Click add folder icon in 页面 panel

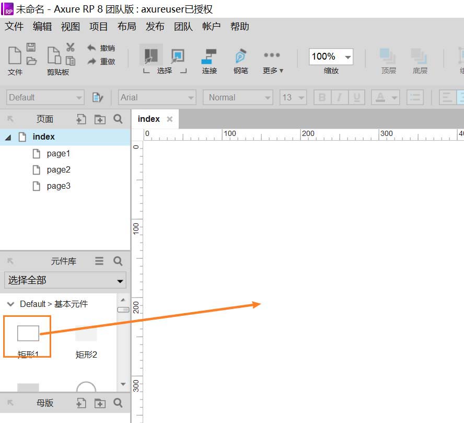point(100,119)
